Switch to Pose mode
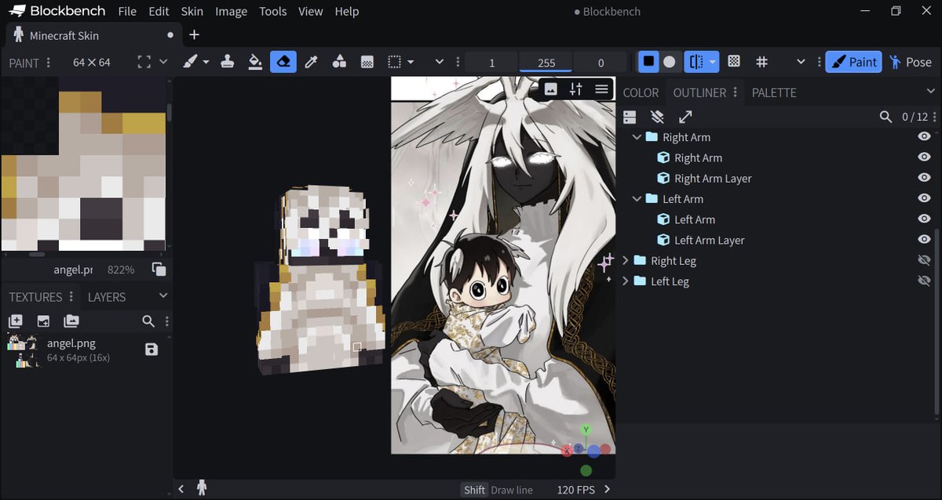Viewport: 942px width, 500px height. pos(911,62)
